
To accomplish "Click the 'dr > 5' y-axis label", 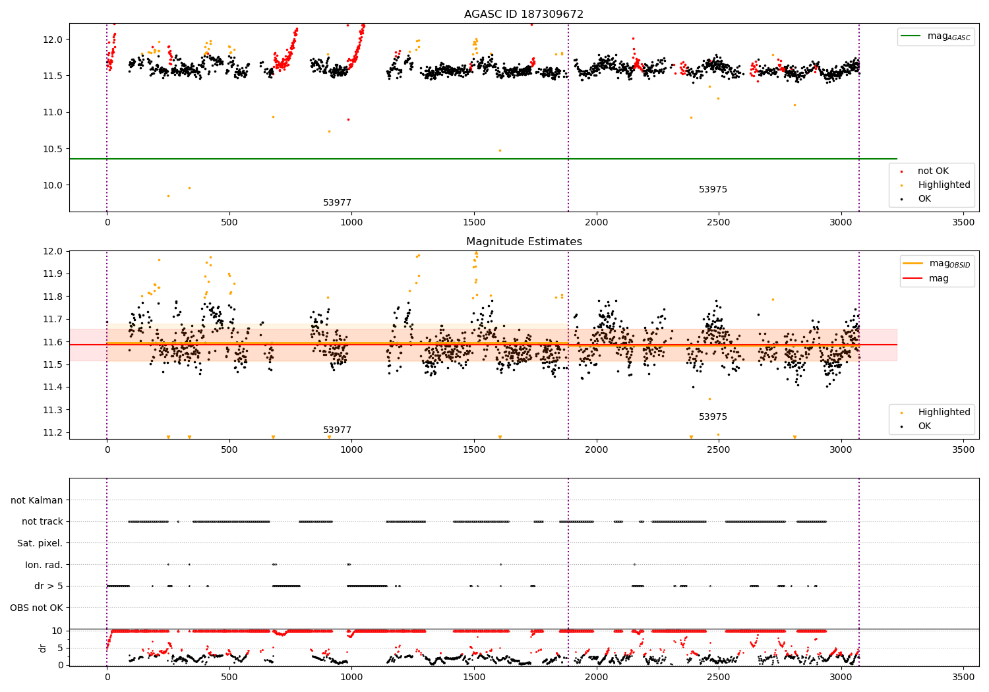I will [49, 587].
